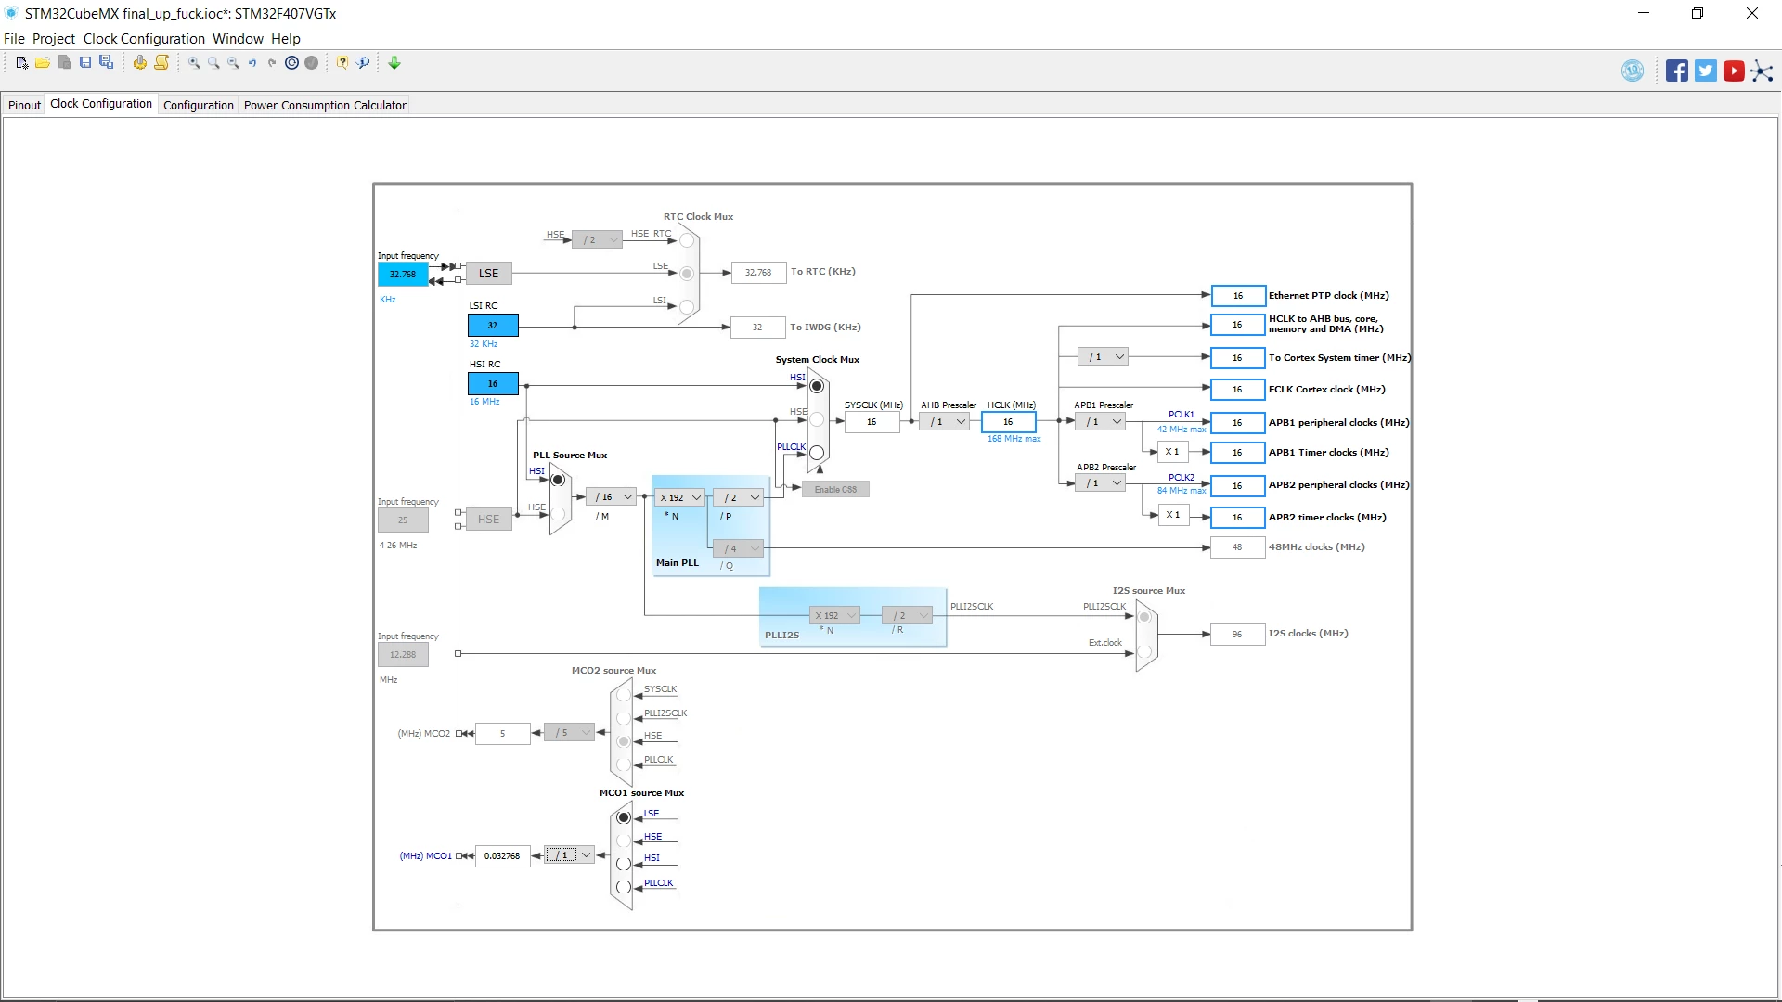
Task: Open a project with the folder icon
Action: 43,62
